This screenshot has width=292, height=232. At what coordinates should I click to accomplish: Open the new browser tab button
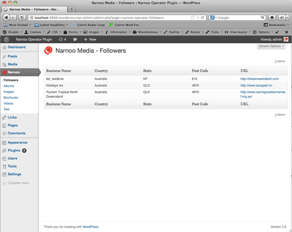point(72,9)
